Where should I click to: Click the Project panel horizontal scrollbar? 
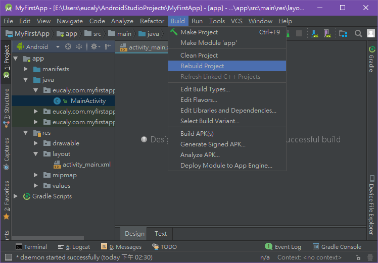coord(48,238)
